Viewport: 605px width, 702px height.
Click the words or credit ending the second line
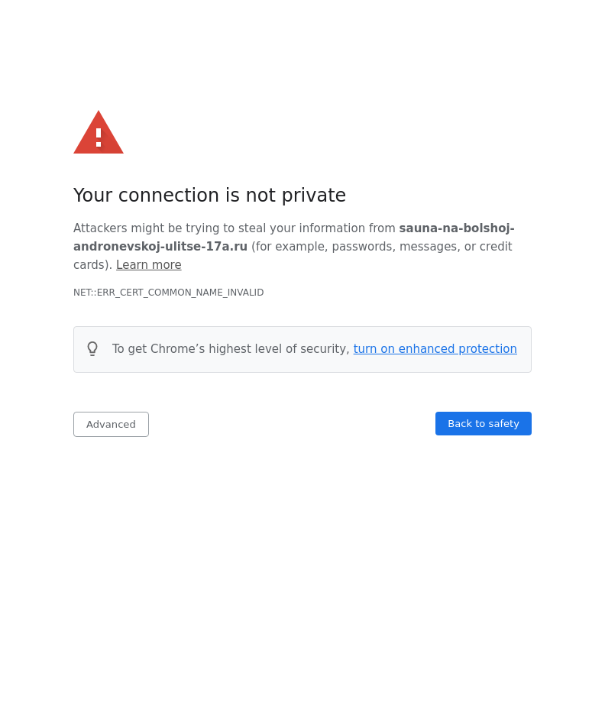[x=488, y=247]
